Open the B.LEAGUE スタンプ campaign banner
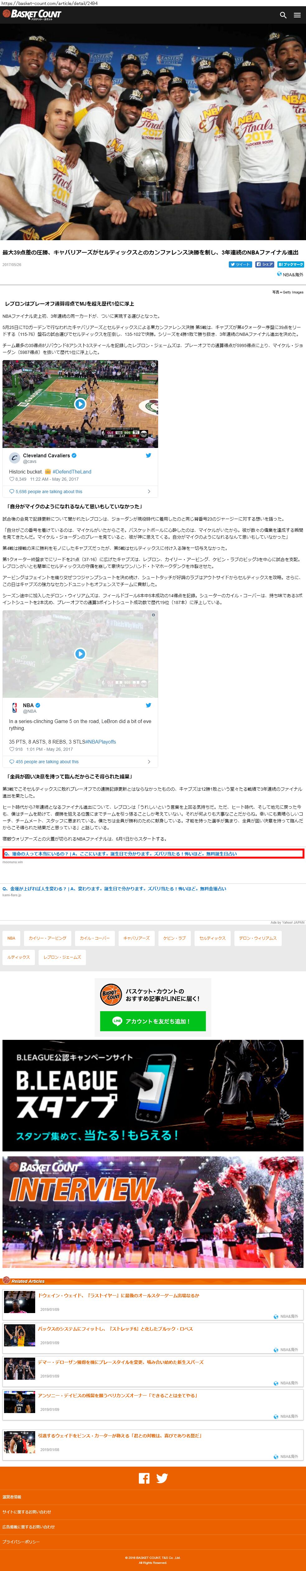This screenshot has height=1571, width=306. click(x=153, y=1095)
